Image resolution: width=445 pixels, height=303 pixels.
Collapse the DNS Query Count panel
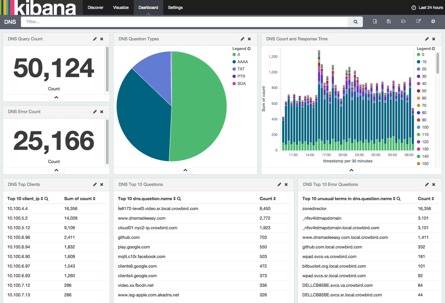click(x=56, y=97)
